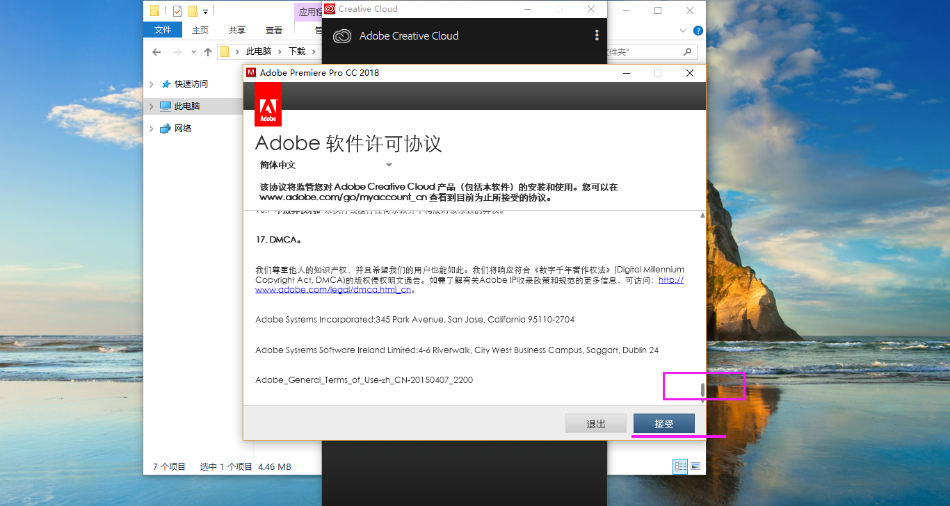
Task: Switch Explorer to large icons view
Action: [x=695, y=466]
